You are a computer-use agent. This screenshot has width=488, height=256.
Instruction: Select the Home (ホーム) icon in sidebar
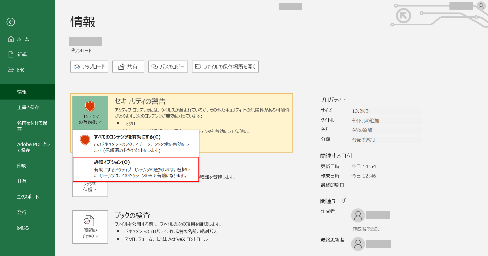click(11, 39)
